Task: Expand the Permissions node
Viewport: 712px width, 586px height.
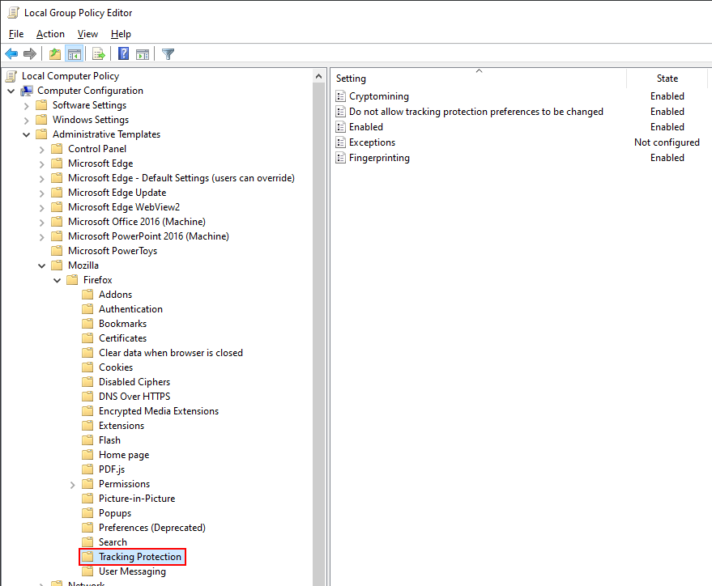Action: [73, 485]
